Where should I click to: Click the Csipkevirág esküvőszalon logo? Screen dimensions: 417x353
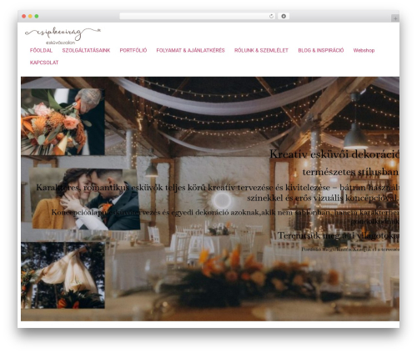click(63, 36)
